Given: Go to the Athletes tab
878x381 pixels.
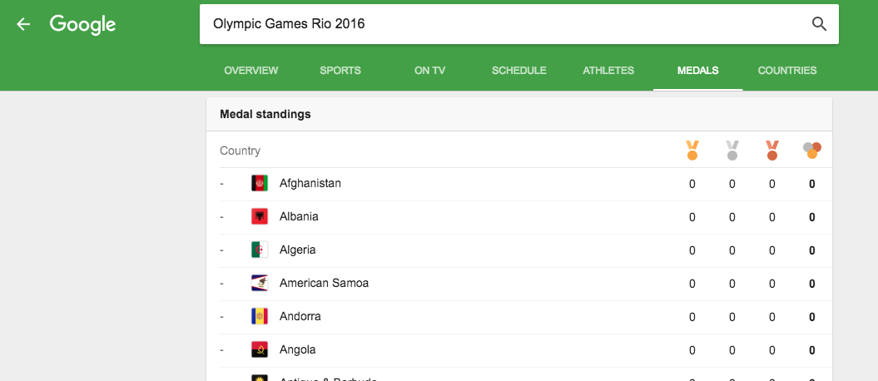Looking at the screenshot, I should [x=608, y=71].
